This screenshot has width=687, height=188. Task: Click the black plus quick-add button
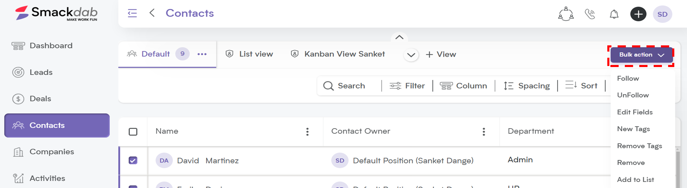coord(638,14)
